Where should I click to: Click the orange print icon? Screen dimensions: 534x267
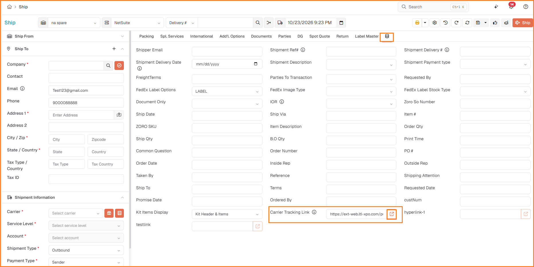click(x=417, y=23)
